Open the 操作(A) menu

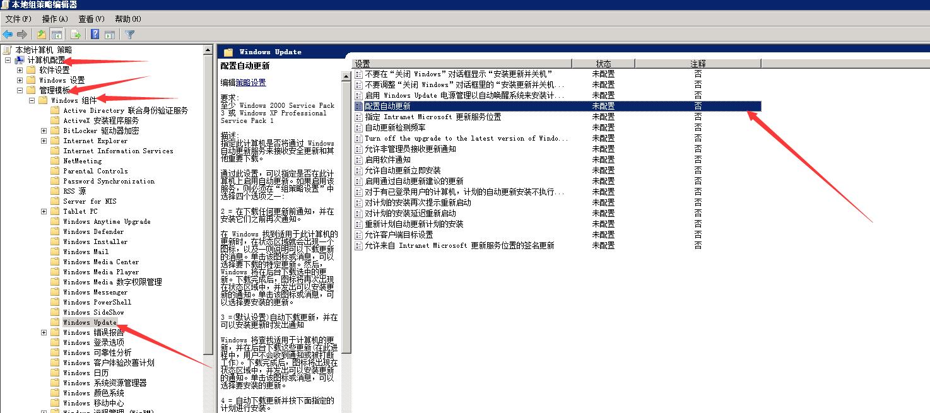tap(55, 19)
